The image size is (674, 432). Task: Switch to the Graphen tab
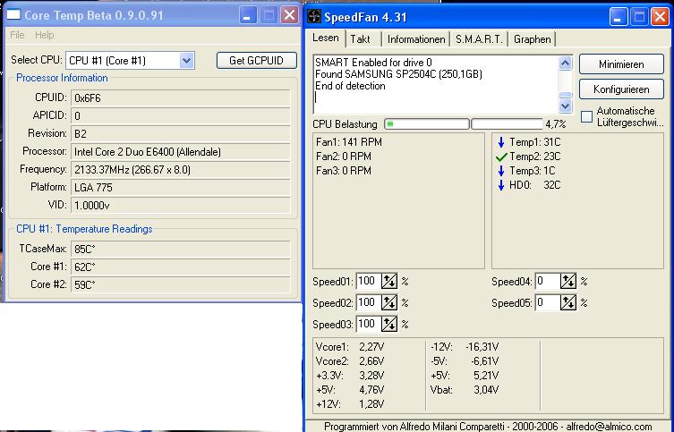533,39
